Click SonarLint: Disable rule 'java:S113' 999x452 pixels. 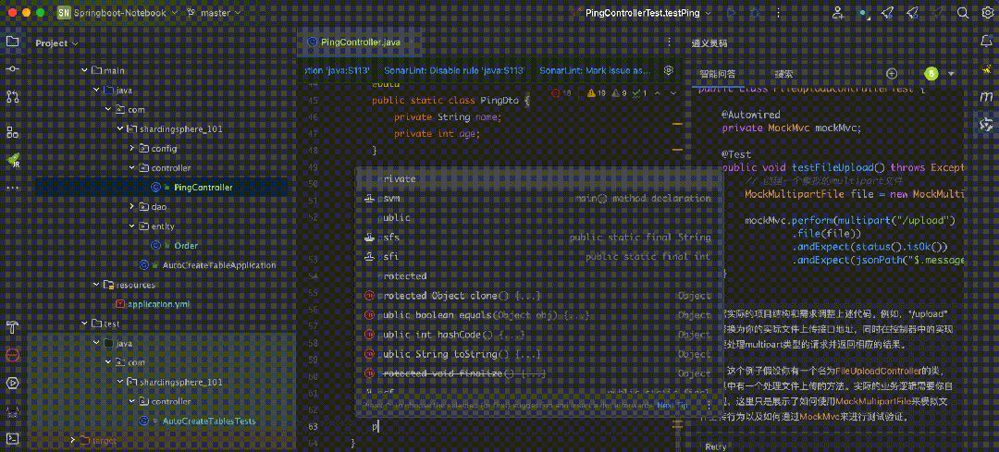454,70
